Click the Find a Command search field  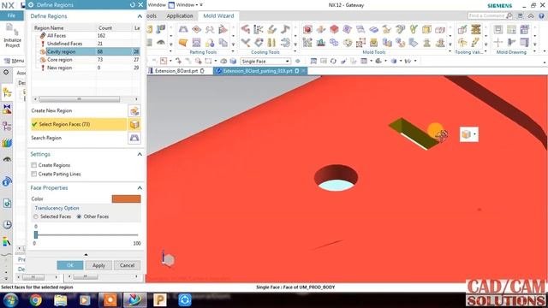pyautogui.click(x=486, y=15)
